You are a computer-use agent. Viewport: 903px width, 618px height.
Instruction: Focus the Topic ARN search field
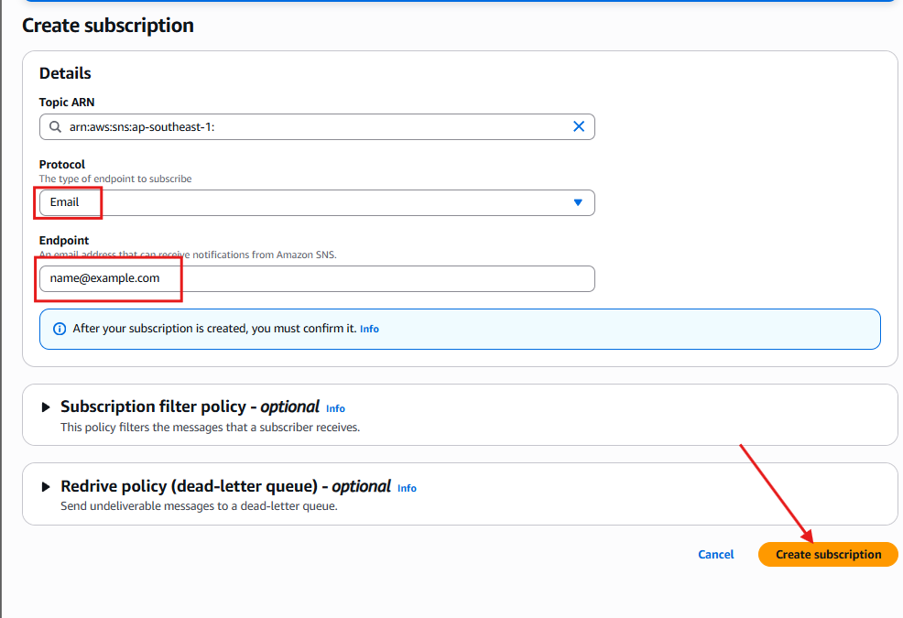point(311,127)
